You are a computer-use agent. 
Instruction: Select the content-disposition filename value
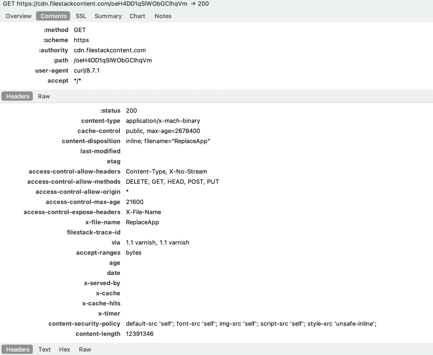[x=168, y=141]
